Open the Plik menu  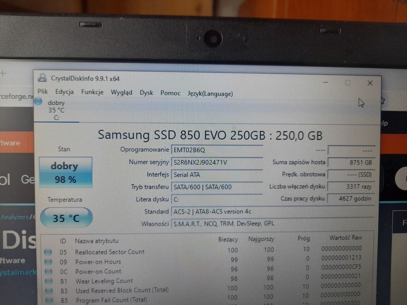coord(43,91)
